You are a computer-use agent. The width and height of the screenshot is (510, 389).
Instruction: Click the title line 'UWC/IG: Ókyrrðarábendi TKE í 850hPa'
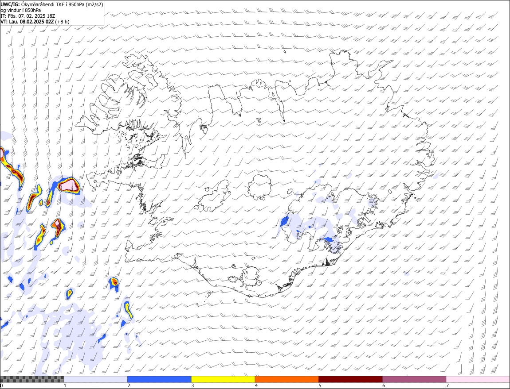pyautogui.click(x=52, y=4)
